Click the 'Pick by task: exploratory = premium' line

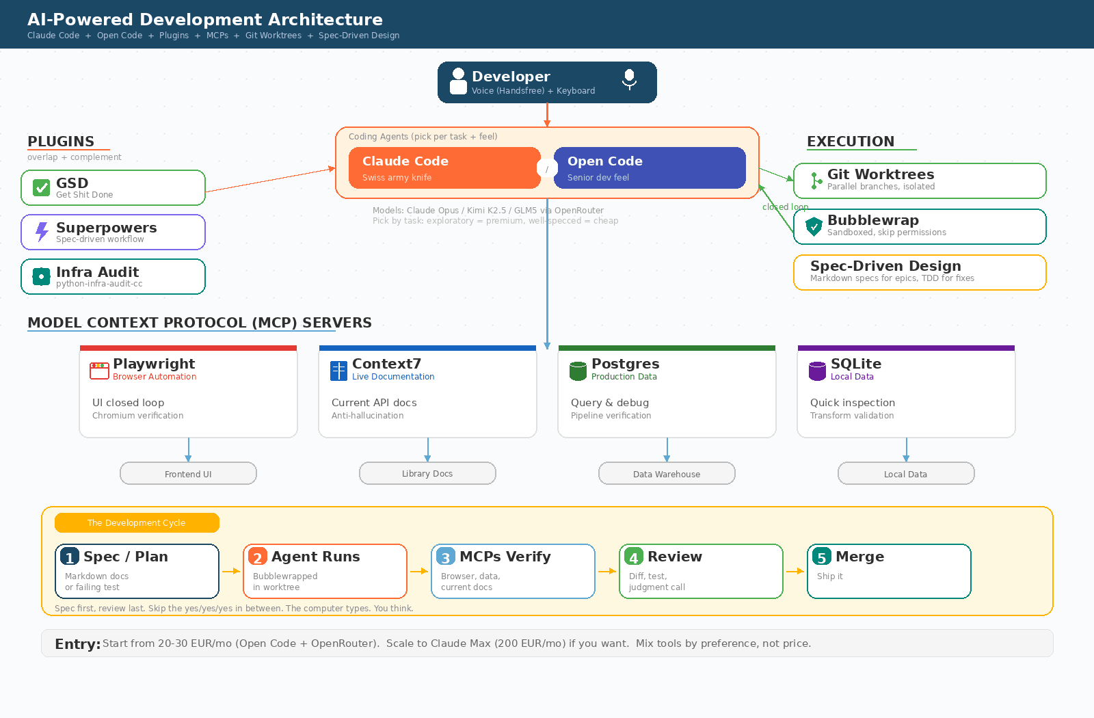(495, 221)
